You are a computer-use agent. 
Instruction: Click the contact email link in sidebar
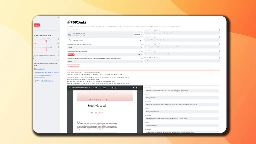tap(43, 76)
